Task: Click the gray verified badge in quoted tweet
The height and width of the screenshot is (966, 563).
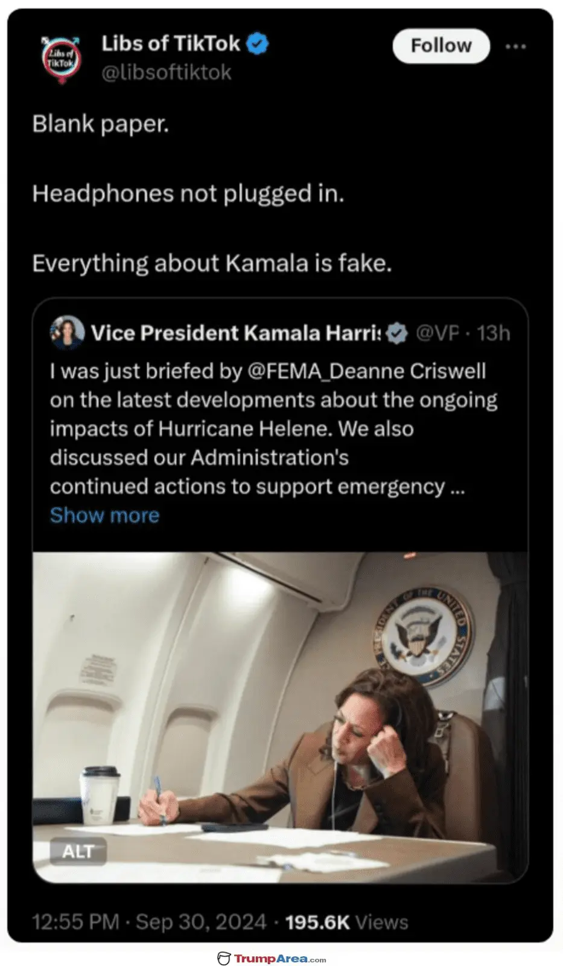Action: (x=396, y=333)
